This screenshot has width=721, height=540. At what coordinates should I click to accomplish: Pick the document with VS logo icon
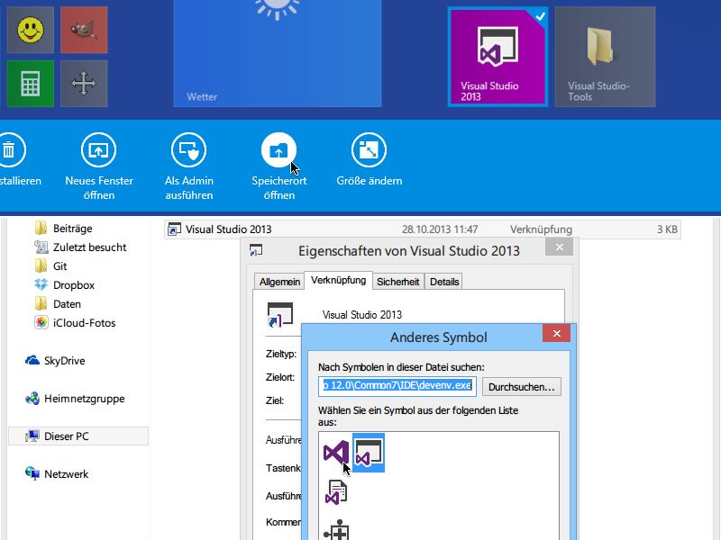[336, 492]
